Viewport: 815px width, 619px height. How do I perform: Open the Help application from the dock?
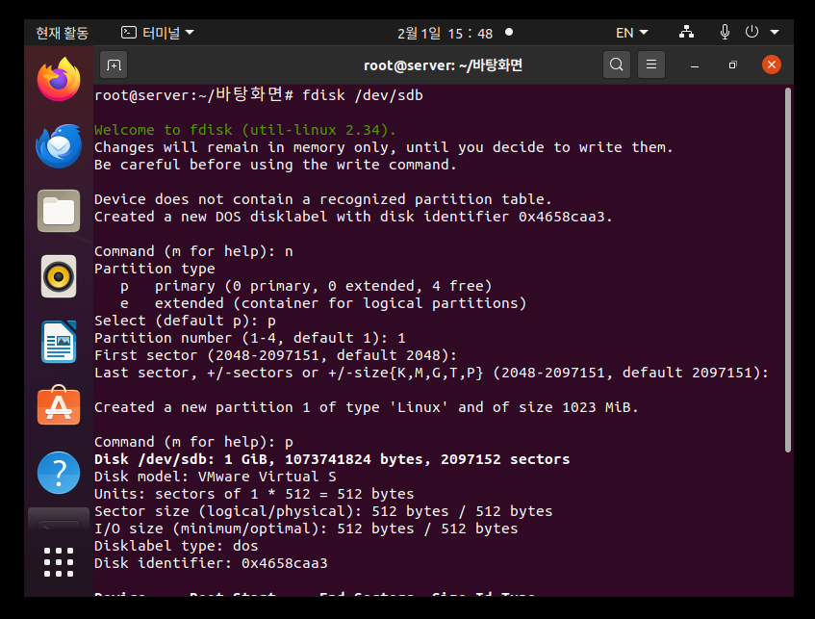coord(58,472)
